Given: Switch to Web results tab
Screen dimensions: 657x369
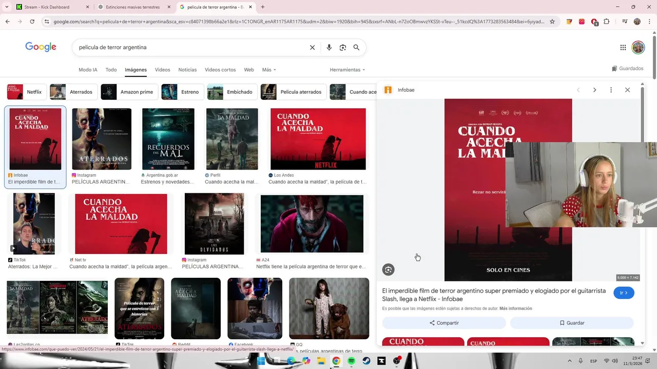Looking at the screenshot, I should coord(249,70).
